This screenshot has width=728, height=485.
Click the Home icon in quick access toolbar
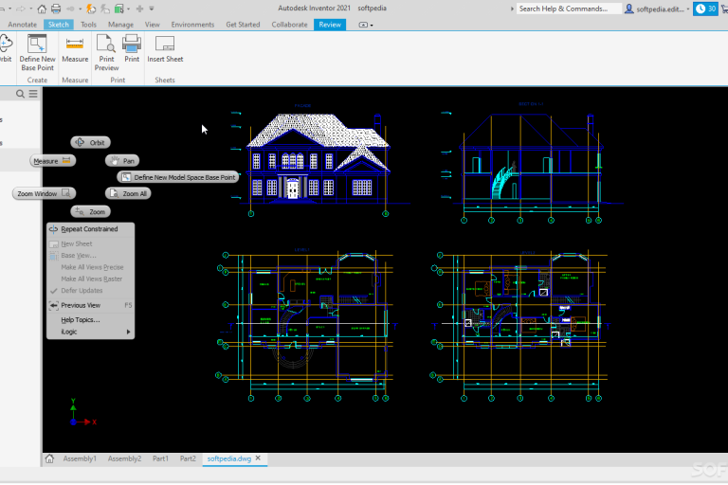pyautogui.click(x=42, y=9)
